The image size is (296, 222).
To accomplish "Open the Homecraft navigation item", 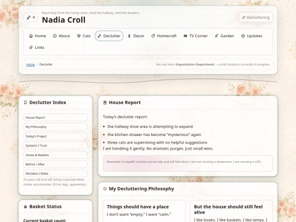I will 164,36.
